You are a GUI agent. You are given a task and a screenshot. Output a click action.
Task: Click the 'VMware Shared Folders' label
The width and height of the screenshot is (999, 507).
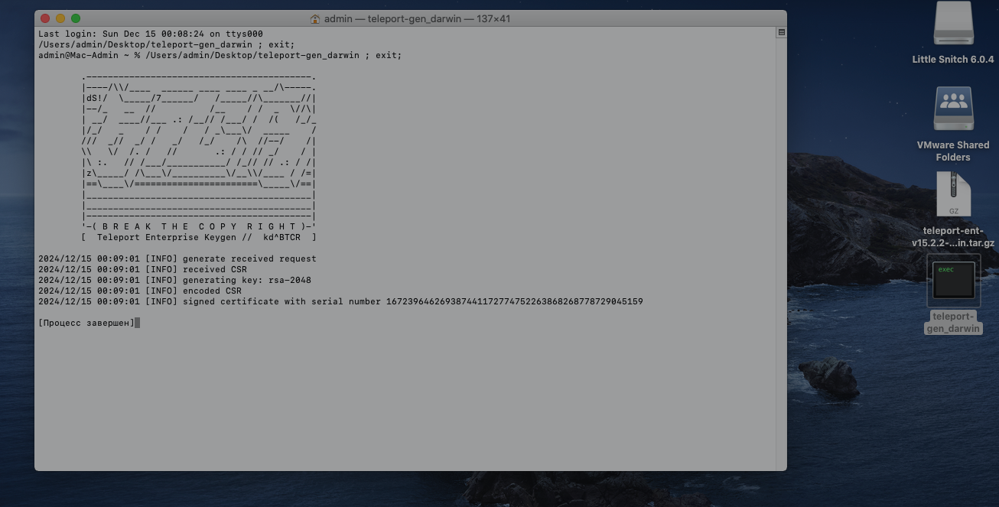tap(953, 151)
